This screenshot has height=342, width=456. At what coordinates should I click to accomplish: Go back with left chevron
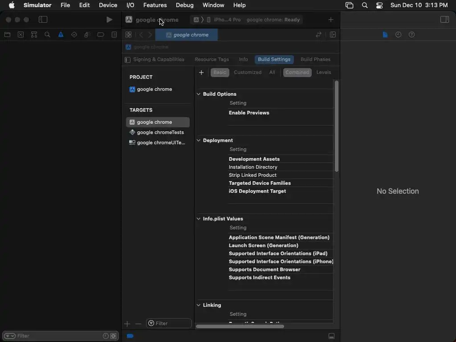(x=141, y=35)
